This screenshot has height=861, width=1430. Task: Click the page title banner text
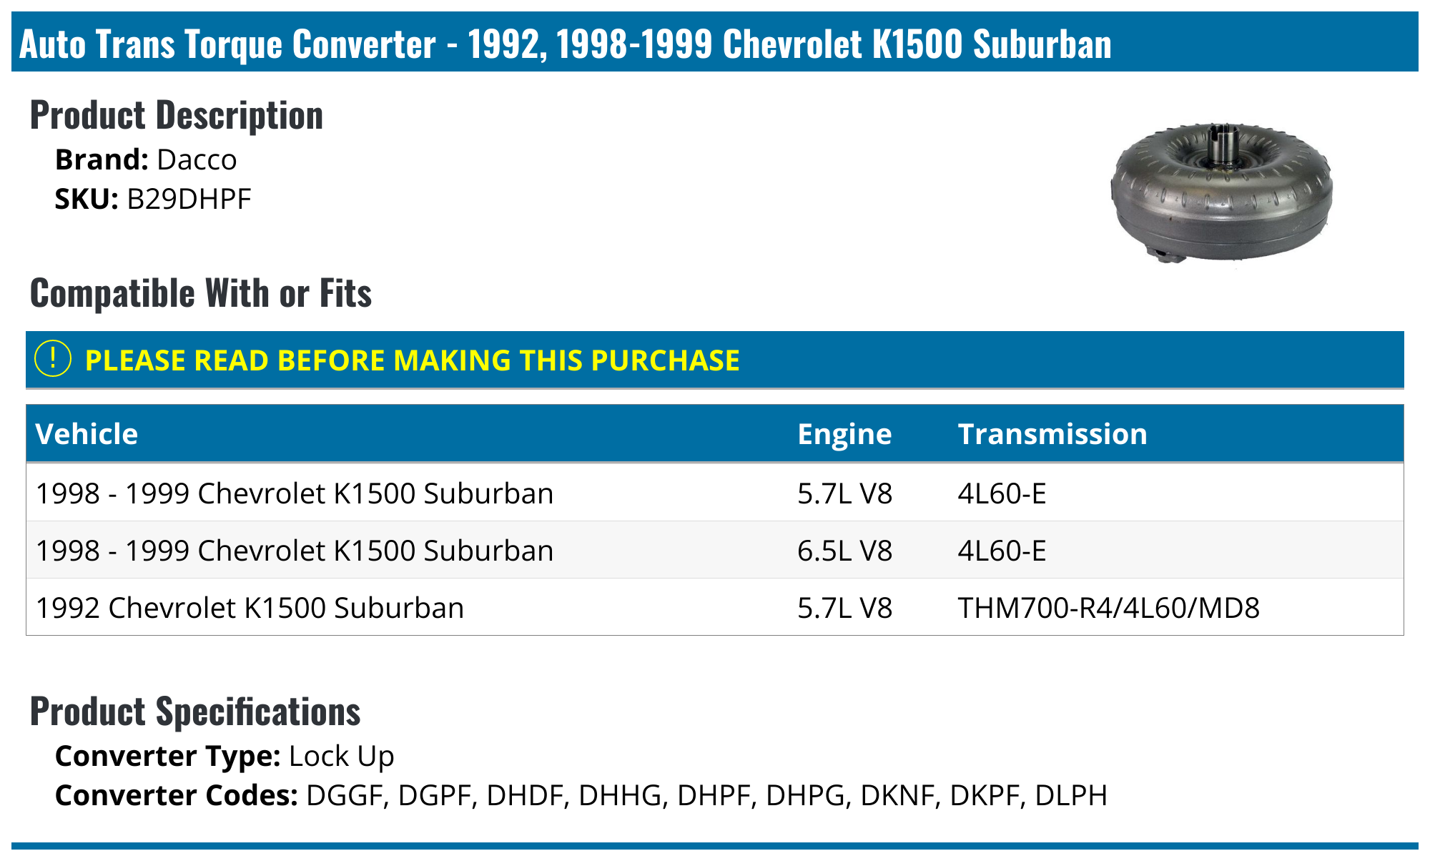(565, 44)
